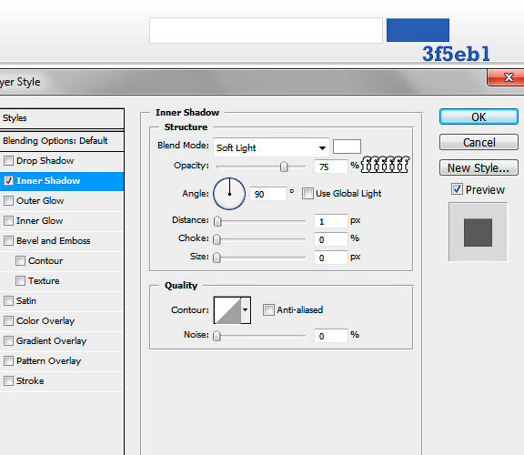Click the Opacity value field
The height and width of the screenshot is (455, 524).
pos(331,167)
